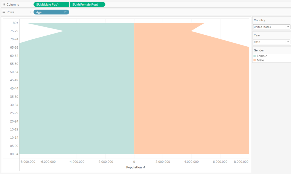Image resolution: width=291 pixels, height=174 pixels.
Task: Click the 25-29 age label
Action: (x=14, y=113)
